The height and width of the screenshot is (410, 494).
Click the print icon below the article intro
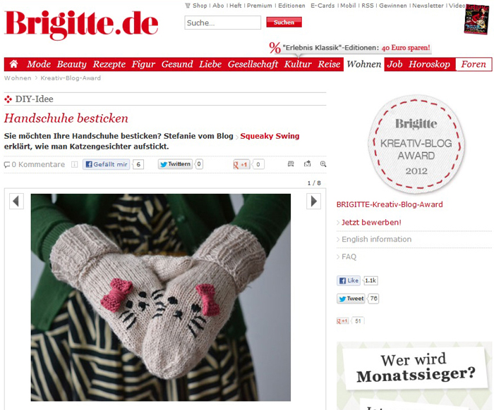291,164
